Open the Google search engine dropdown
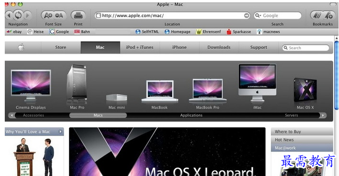Image resolution: width=339 pixels, height=176 pixels. click(258, 16)
